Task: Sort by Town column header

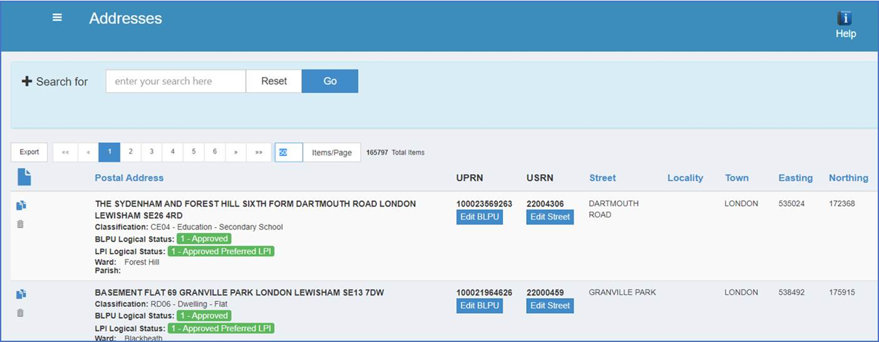Action: tap(737, 178)
